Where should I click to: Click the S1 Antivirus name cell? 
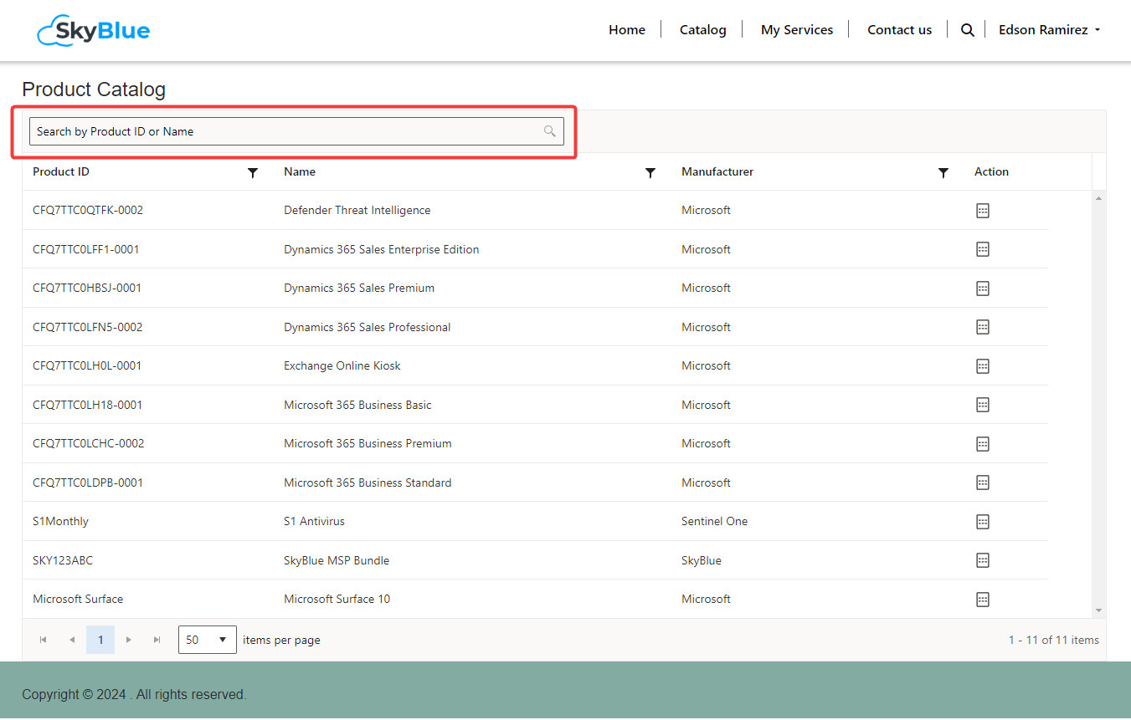click(x=314, y=522)
